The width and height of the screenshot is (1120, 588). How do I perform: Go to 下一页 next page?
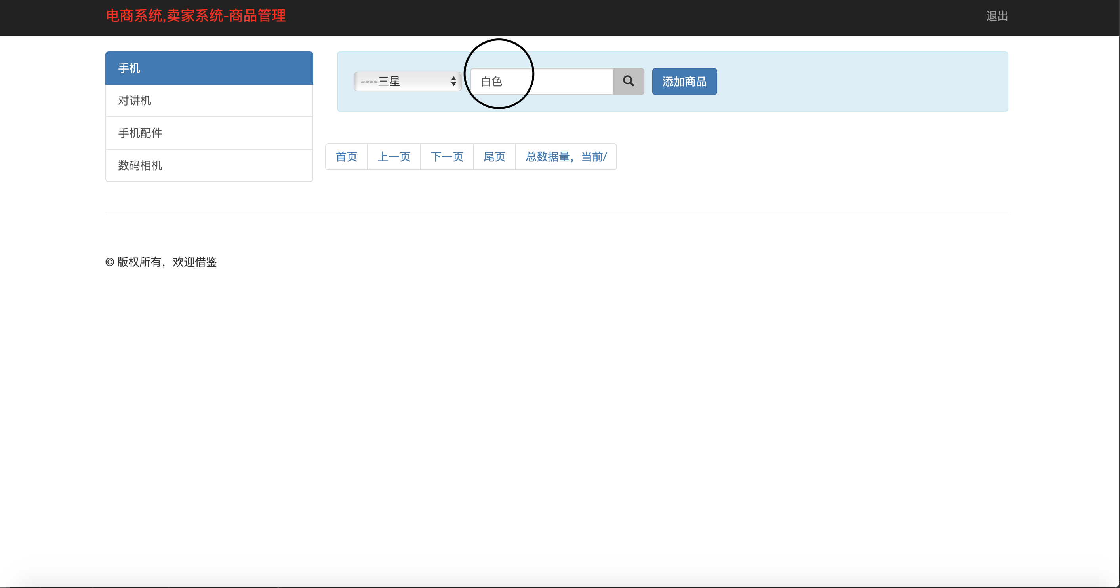(x=446, y=157)
